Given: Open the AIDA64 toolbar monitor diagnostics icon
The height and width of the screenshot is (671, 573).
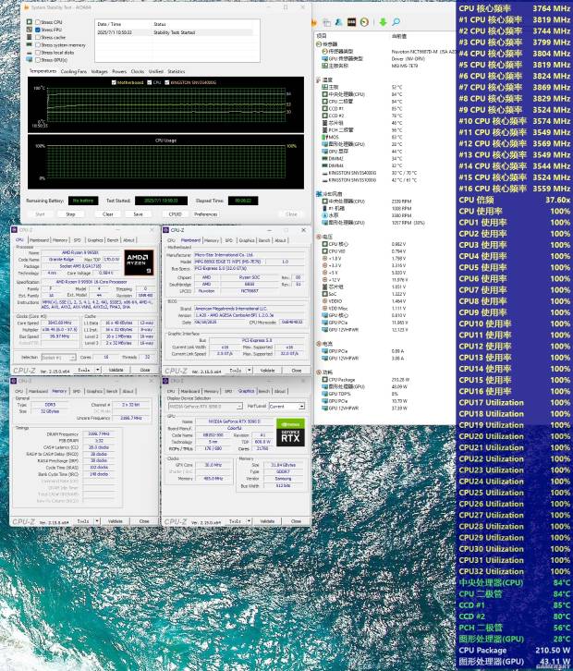Looking at the screenshot, I should coord(326,22).
